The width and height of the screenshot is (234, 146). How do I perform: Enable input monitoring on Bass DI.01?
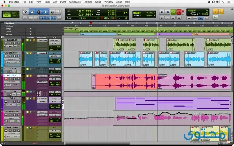point(10,43)
